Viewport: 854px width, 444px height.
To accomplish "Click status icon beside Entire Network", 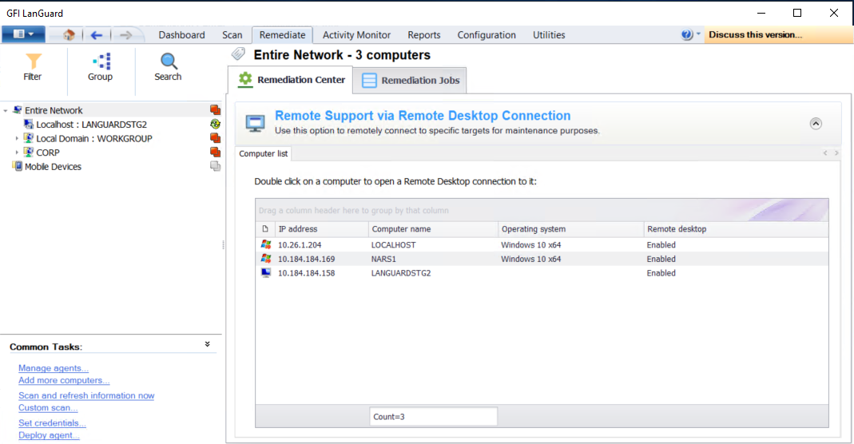I will pos(215,110).
